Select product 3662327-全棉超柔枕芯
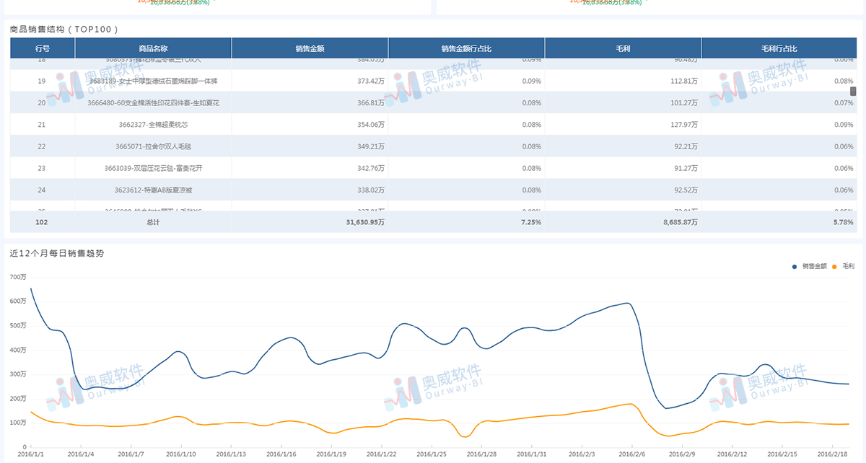 tap(153, 125)
